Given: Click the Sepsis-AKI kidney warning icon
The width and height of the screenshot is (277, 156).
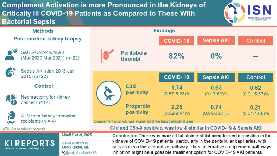Looking at the screenshot, I should point(11,73).
